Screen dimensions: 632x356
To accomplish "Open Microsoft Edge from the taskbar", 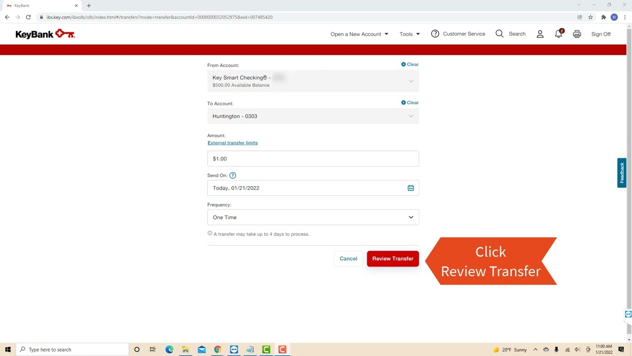I will pos(169,350).
